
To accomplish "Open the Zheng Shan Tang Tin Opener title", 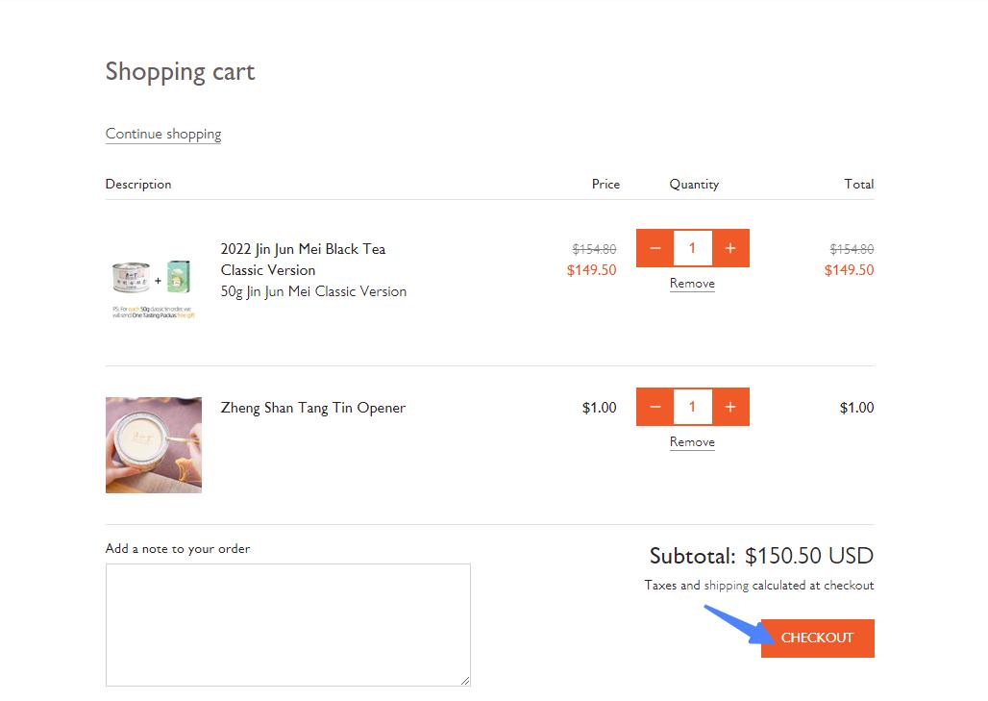I will click(x=312, y=408).
